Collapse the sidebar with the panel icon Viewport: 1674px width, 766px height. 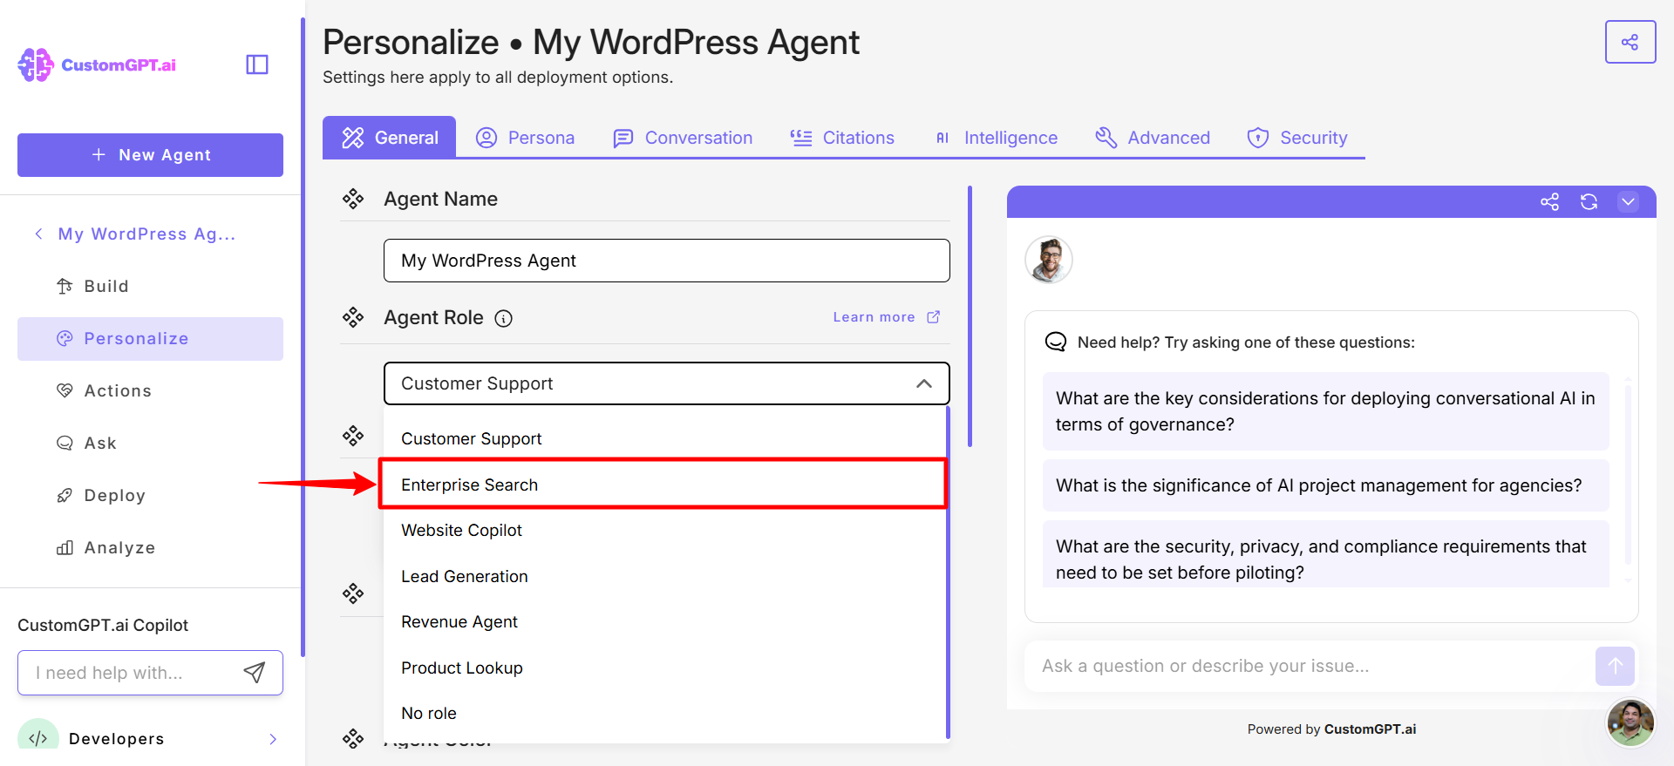tap(257, 64)
